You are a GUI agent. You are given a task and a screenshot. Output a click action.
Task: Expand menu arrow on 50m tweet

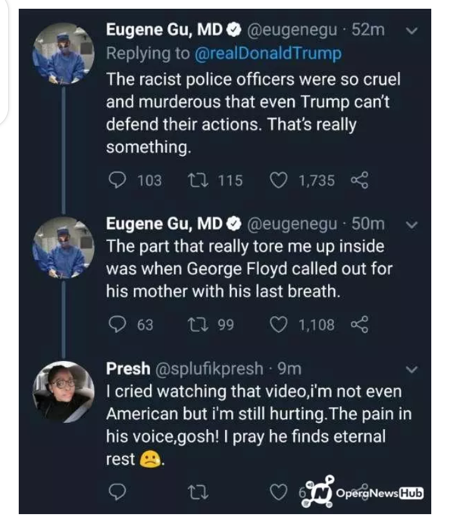click(410, 223)
